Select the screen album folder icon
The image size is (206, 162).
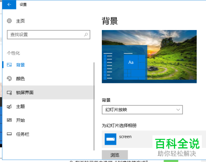[x=110, y=139]
